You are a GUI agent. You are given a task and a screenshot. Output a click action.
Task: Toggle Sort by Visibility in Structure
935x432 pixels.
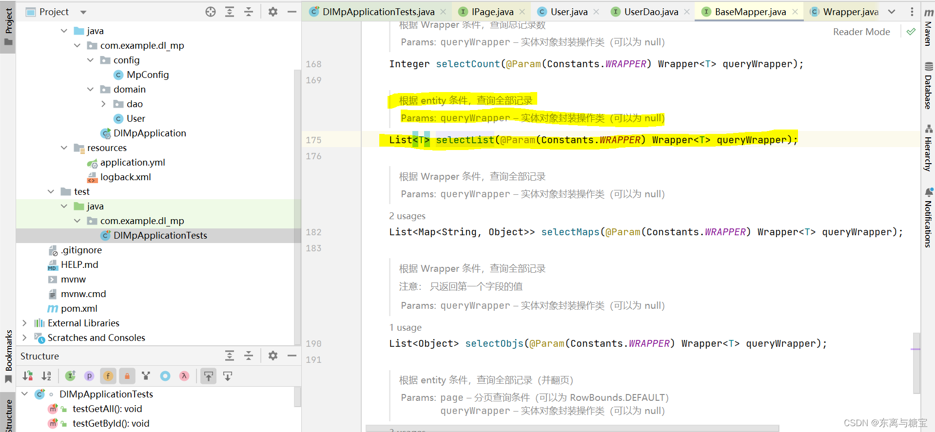pos(28,376)
